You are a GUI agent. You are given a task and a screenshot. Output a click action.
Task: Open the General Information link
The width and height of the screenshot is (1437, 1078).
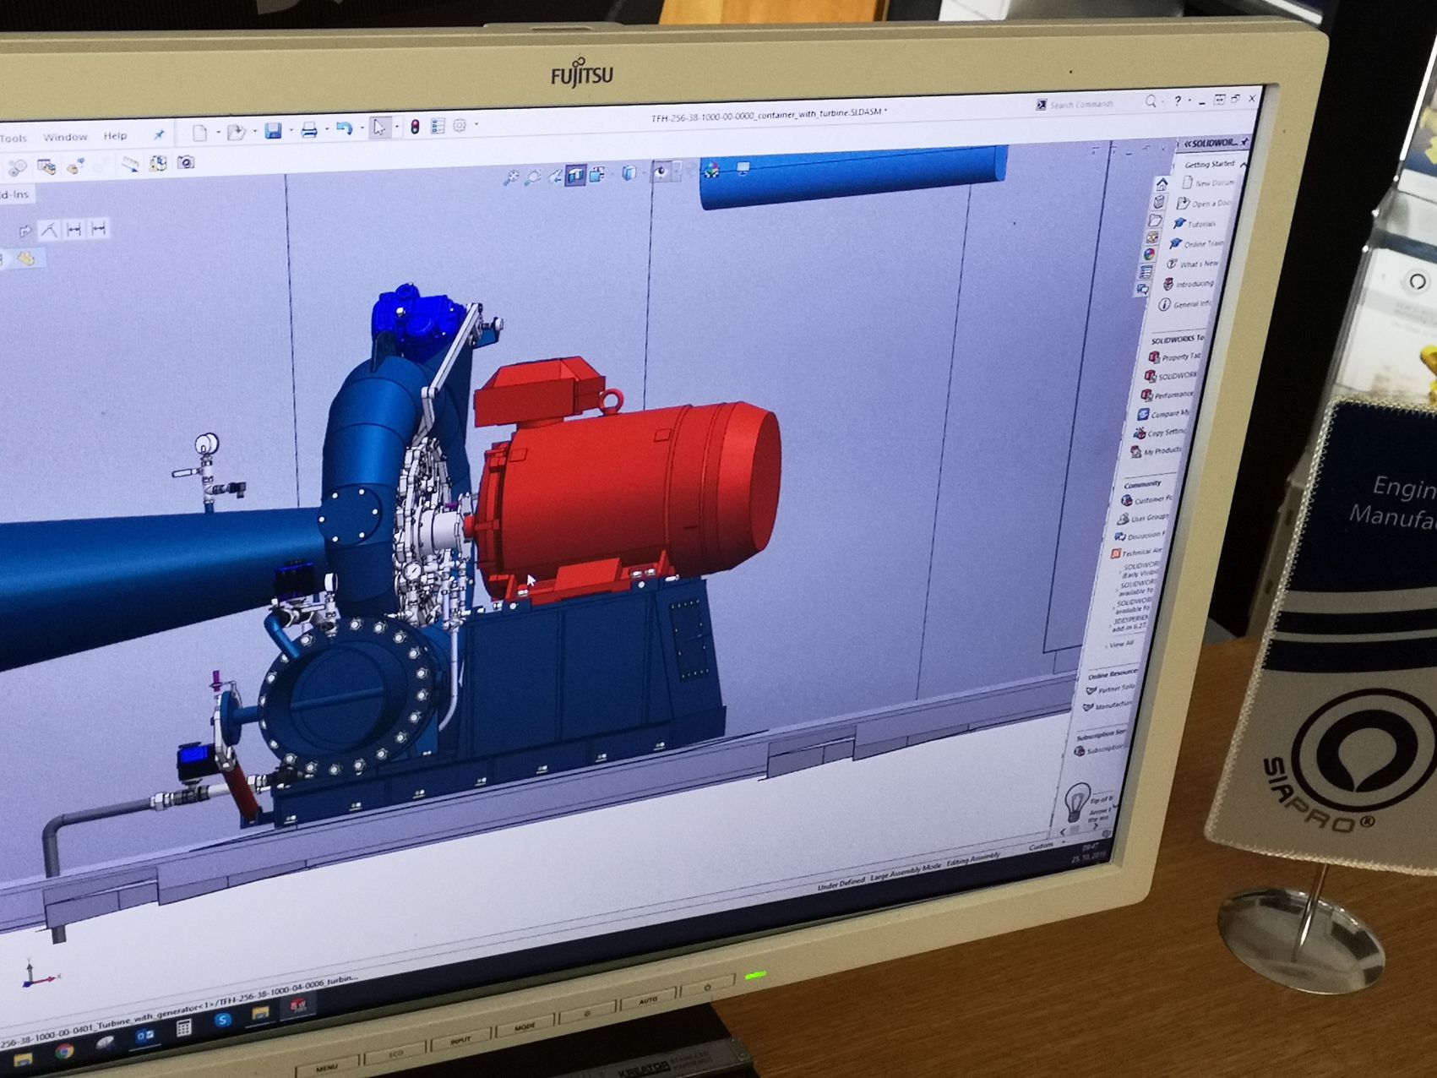(x=1184, y=304)
